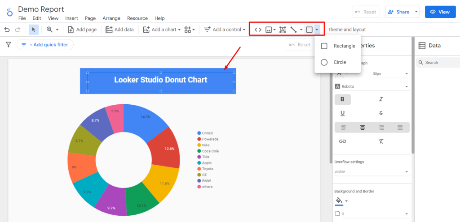460x222 pixels.
Task: Collapse the shape dropdown arrow
Action: tap(317, 30)
